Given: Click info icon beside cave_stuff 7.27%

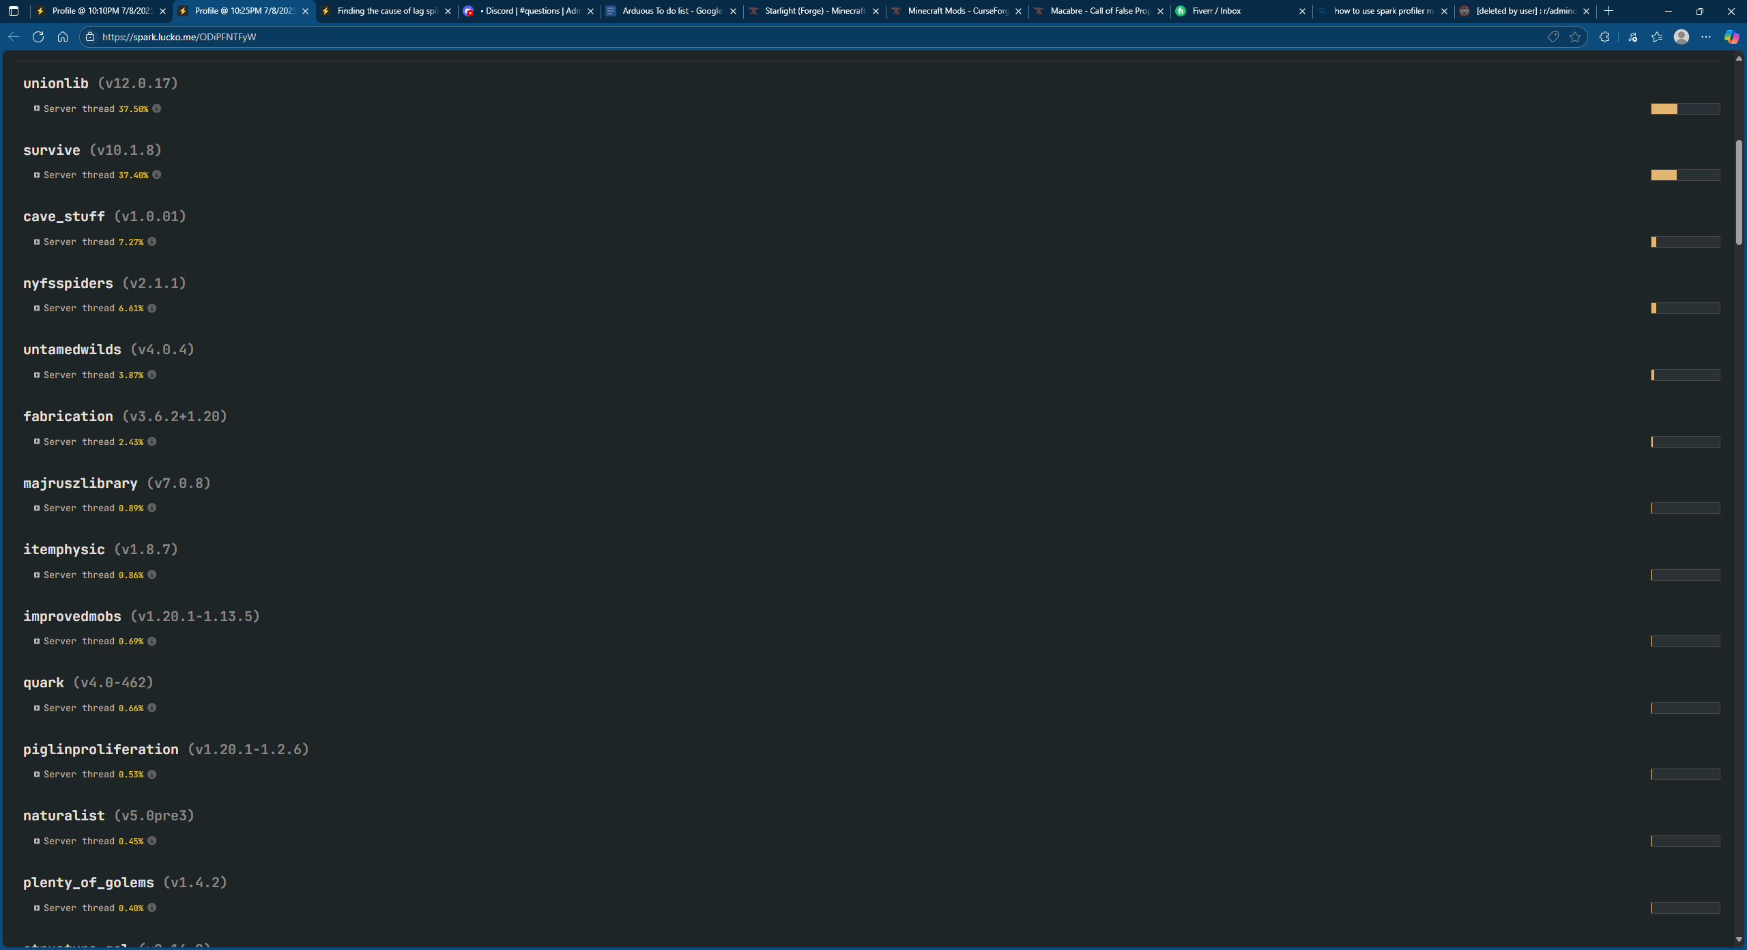Looking at the screenshot, I should point(152,242).
